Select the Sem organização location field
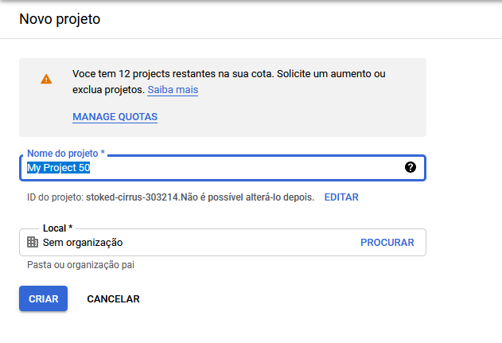Image resolution: width=502 pixels, height=343 pixels. pyautogui.click(x=223, y=242)
